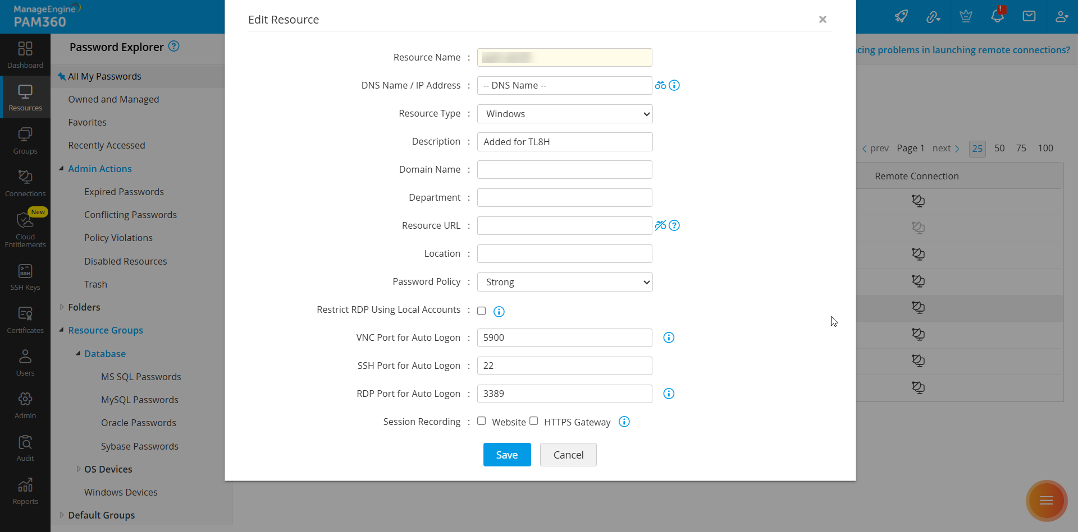Viewport: 1078px width, 532px height.
Task: Click the info icon beside DNS Name field
Action: pyautogui.click(x=674, y=85)
